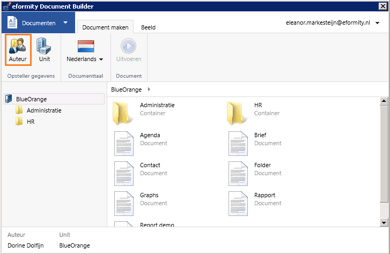
Task: Open the user account dropdown arrow
Action: tap(377, 23)
